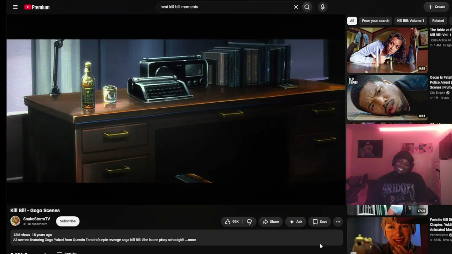
Task: Open the three-dot more actions menu
Action: tap(338, 222)
